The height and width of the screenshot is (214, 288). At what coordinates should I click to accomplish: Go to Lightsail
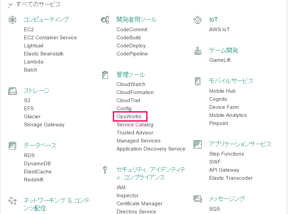[x=34, y=46]
